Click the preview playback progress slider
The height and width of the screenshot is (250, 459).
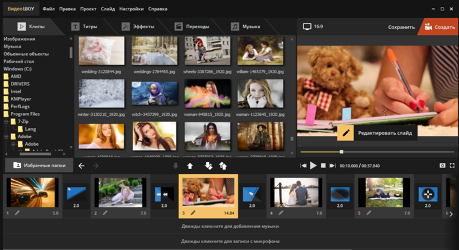click(341, 152)
